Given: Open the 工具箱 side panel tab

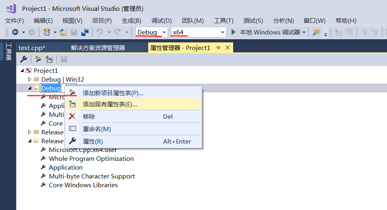Looking at the screenshot, I should click(8, 51).
